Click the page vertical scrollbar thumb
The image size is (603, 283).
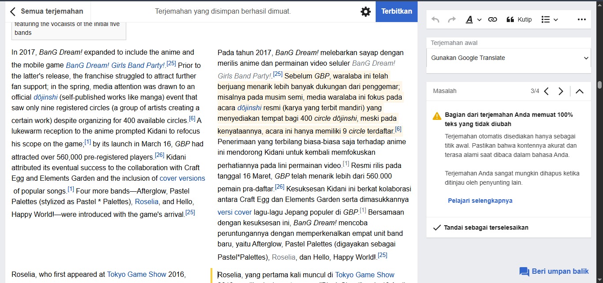tap(599, 85)
